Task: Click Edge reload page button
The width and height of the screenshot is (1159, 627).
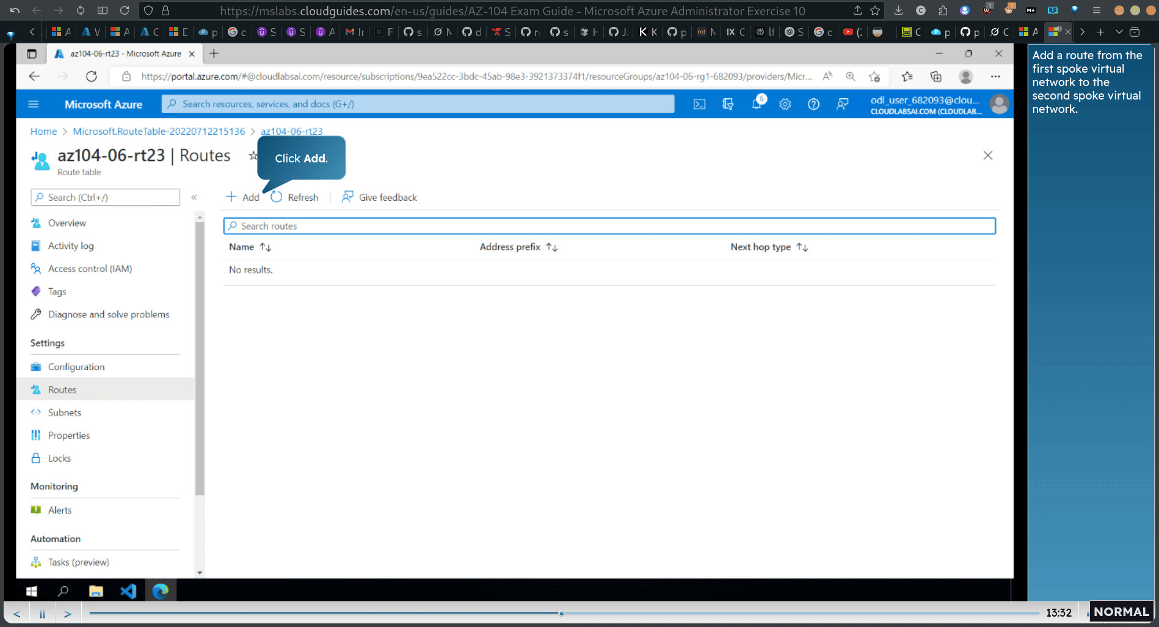Action: (x=92, y=76)
